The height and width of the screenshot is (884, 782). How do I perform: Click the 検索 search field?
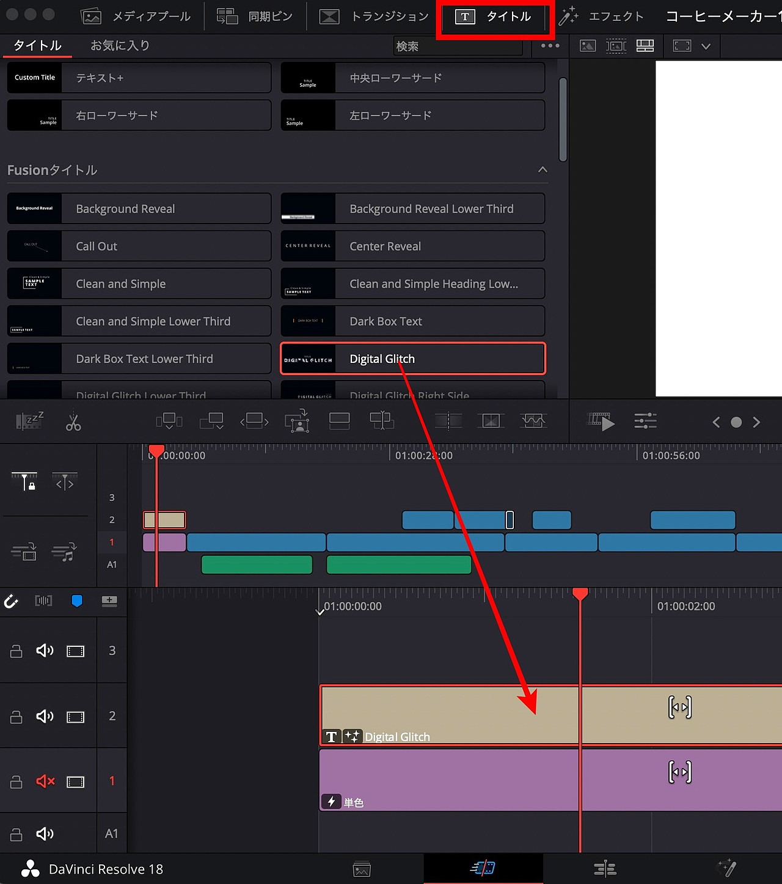[458, 46]
